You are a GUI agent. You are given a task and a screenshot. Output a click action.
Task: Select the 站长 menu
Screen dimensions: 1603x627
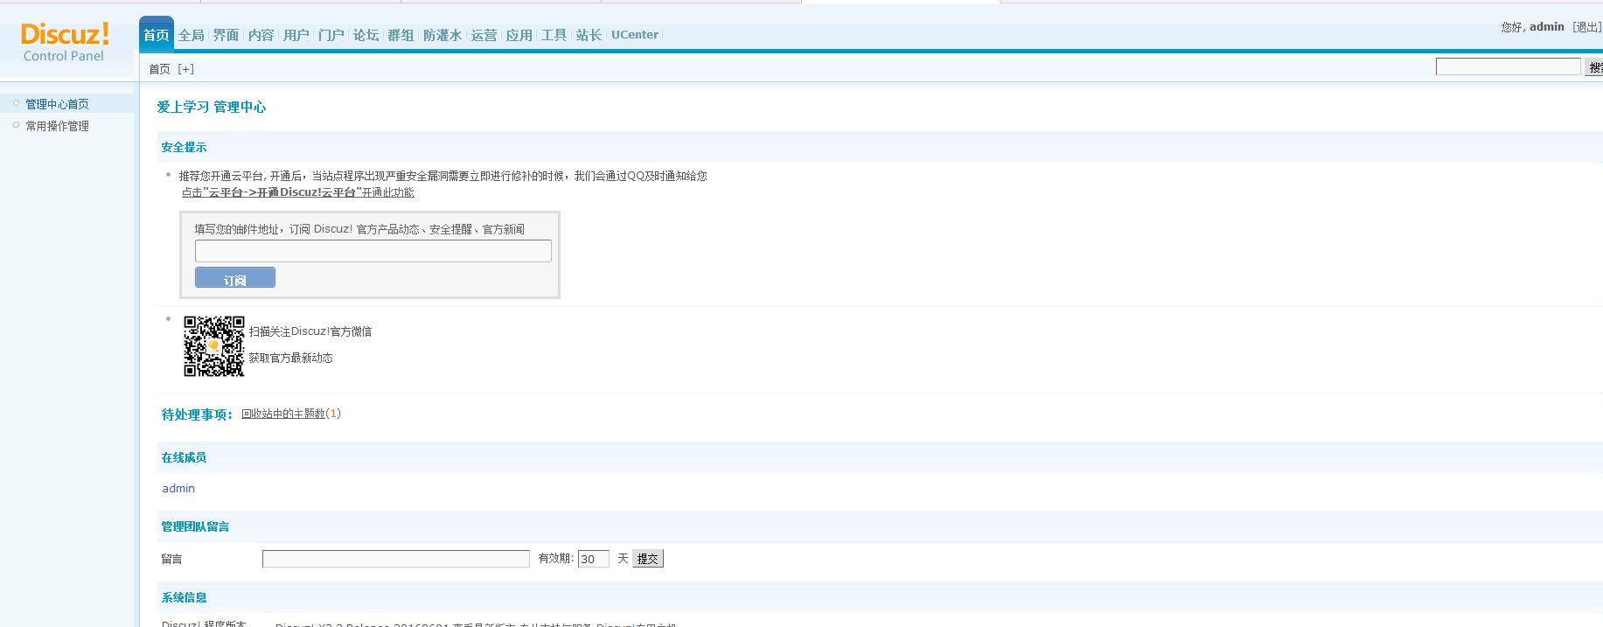(589, 35)
